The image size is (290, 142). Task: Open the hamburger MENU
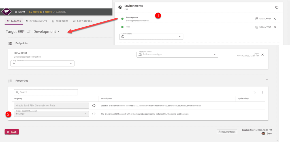tap(20, 12)
